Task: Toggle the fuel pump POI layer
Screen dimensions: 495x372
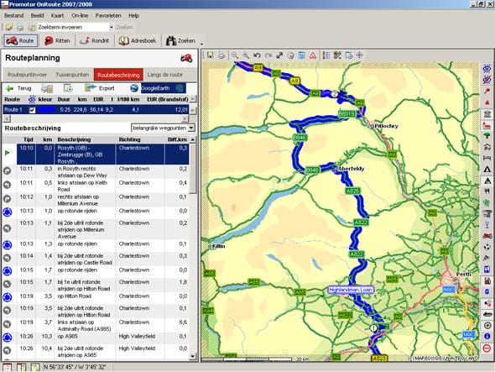Action: (487, 280)
